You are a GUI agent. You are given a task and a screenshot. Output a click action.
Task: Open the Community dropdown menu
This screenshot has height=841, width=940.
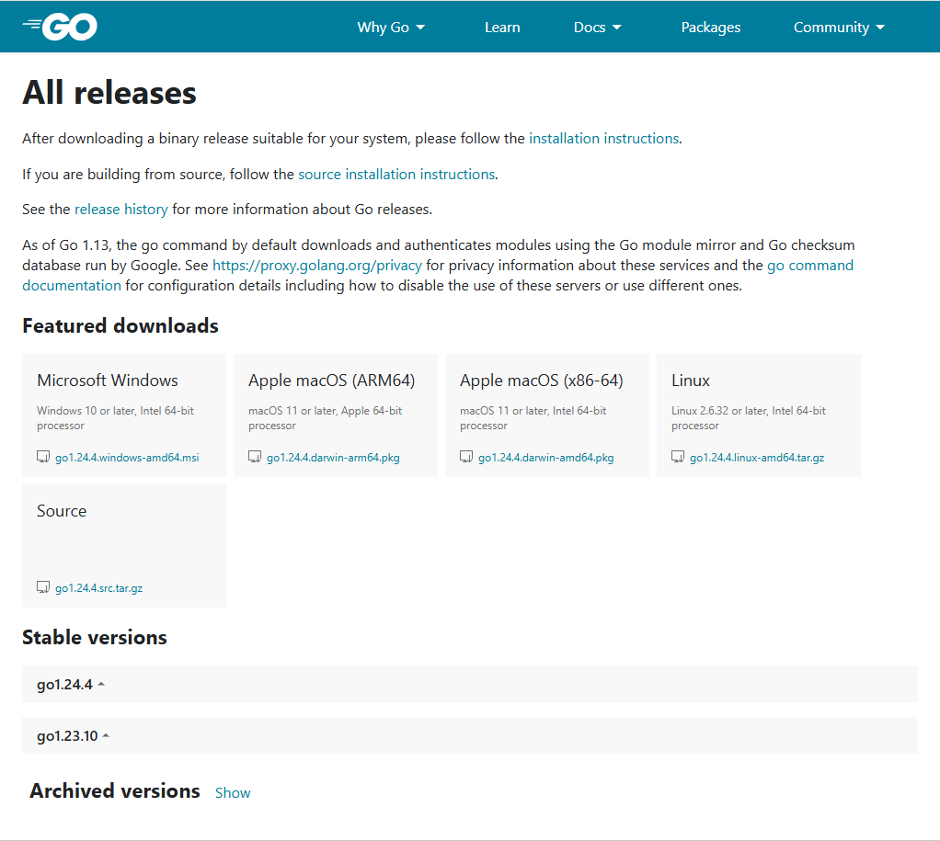[839, 27]
